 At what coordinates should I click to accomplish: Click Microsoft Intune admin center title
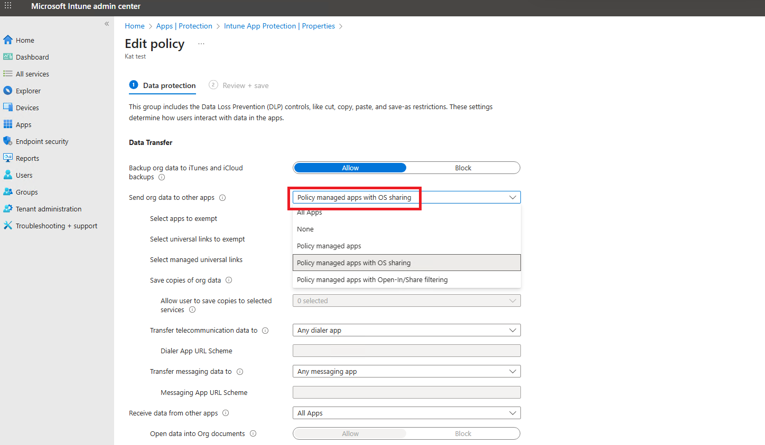point(86,6)
